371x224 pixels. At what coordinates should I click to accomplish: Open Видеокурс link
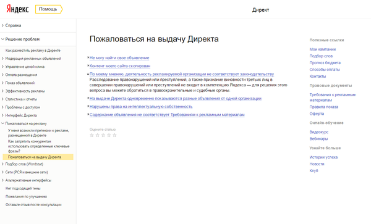[319, 132]
